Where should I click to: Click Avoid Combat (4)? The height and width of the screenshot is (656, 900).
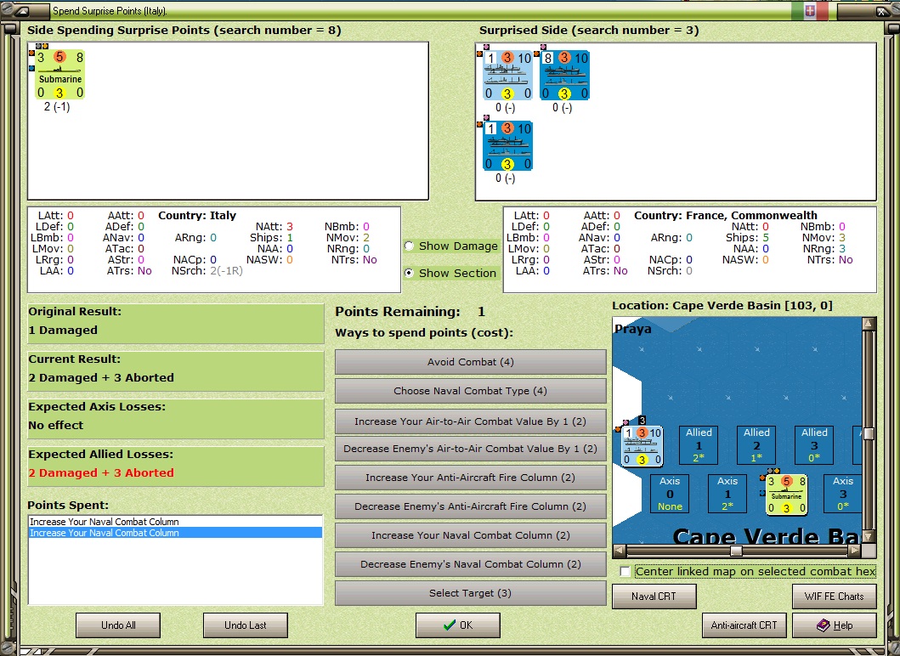(470, 362)
